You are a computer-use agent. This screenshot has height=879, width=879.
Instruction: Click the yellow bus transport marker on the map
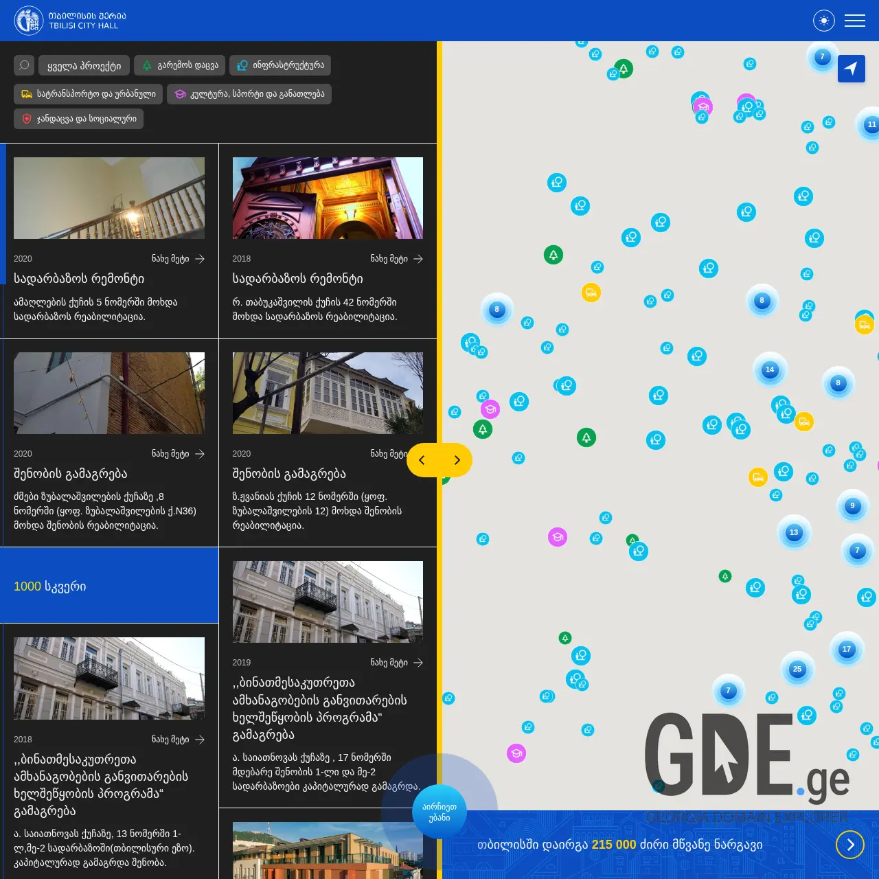pos(591,293)
